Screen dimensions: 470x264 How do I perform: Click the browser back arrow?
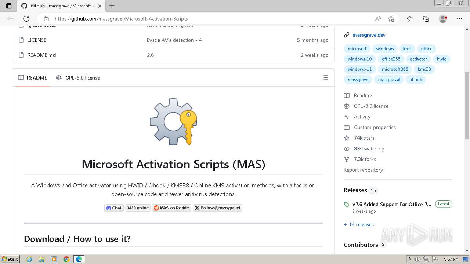point(10,19)
